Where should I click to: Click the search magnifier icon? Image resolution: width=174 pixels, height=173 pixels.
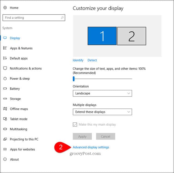tap(62, 18)
